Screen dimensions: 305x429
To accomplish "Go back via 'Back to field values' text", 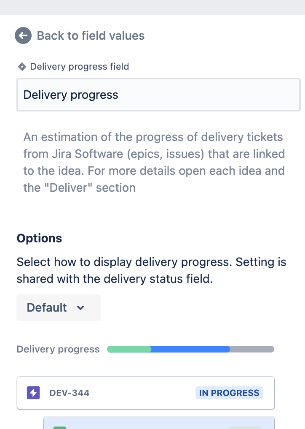I will click(91, 35).
